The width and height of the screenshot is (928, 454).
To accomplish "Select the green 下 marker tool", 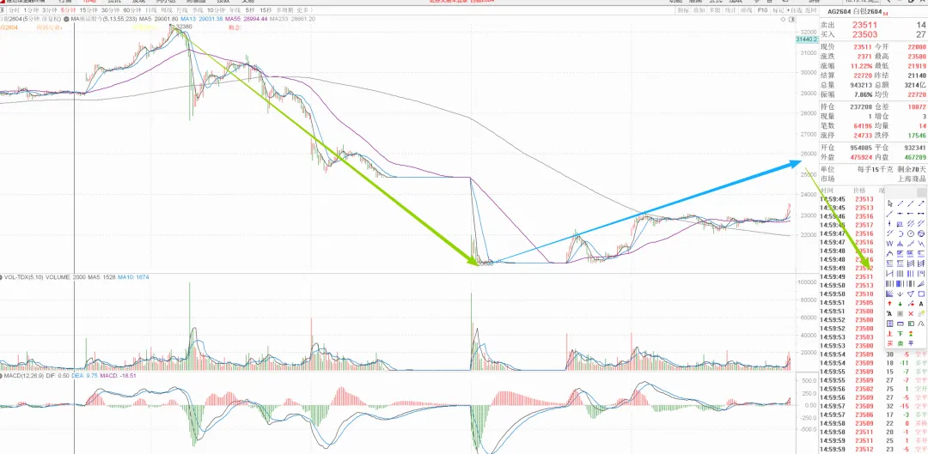I will [x=901, y=333].
